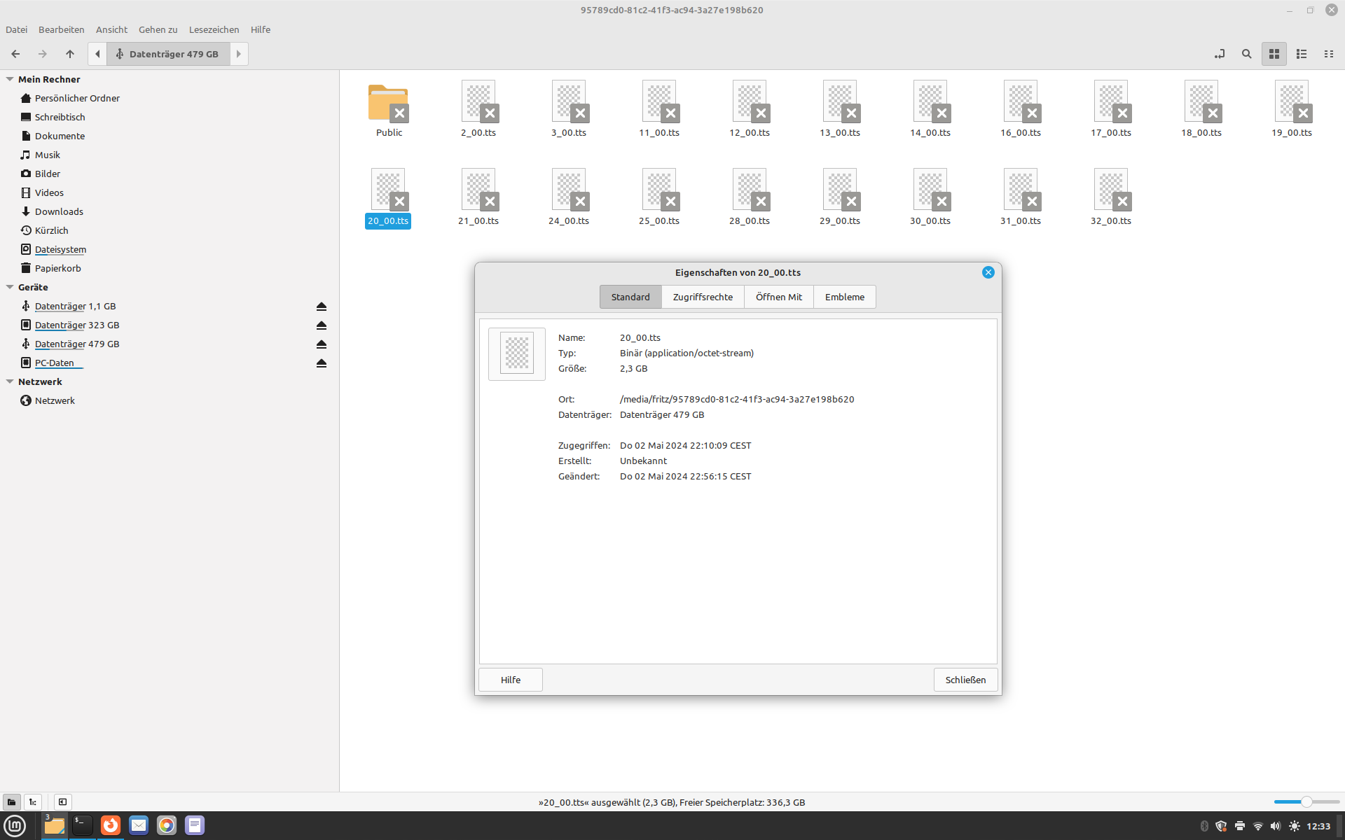Go up to parent folder
The width and height of the screenshot is (1345, 840).
(70, 54)
